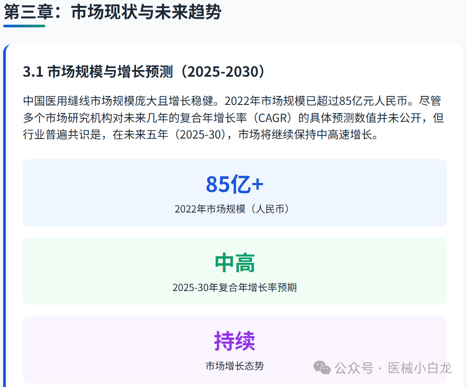Click the large figure 85亿+
Image resolution: width=467 pixels, height=387 pixels.
(235, 184)
